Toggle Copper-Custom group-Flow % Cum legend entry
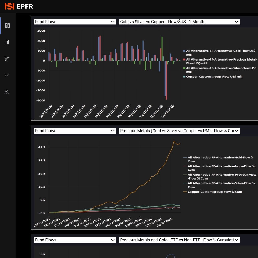Screen dimensions: 258x258 (215, 192)
